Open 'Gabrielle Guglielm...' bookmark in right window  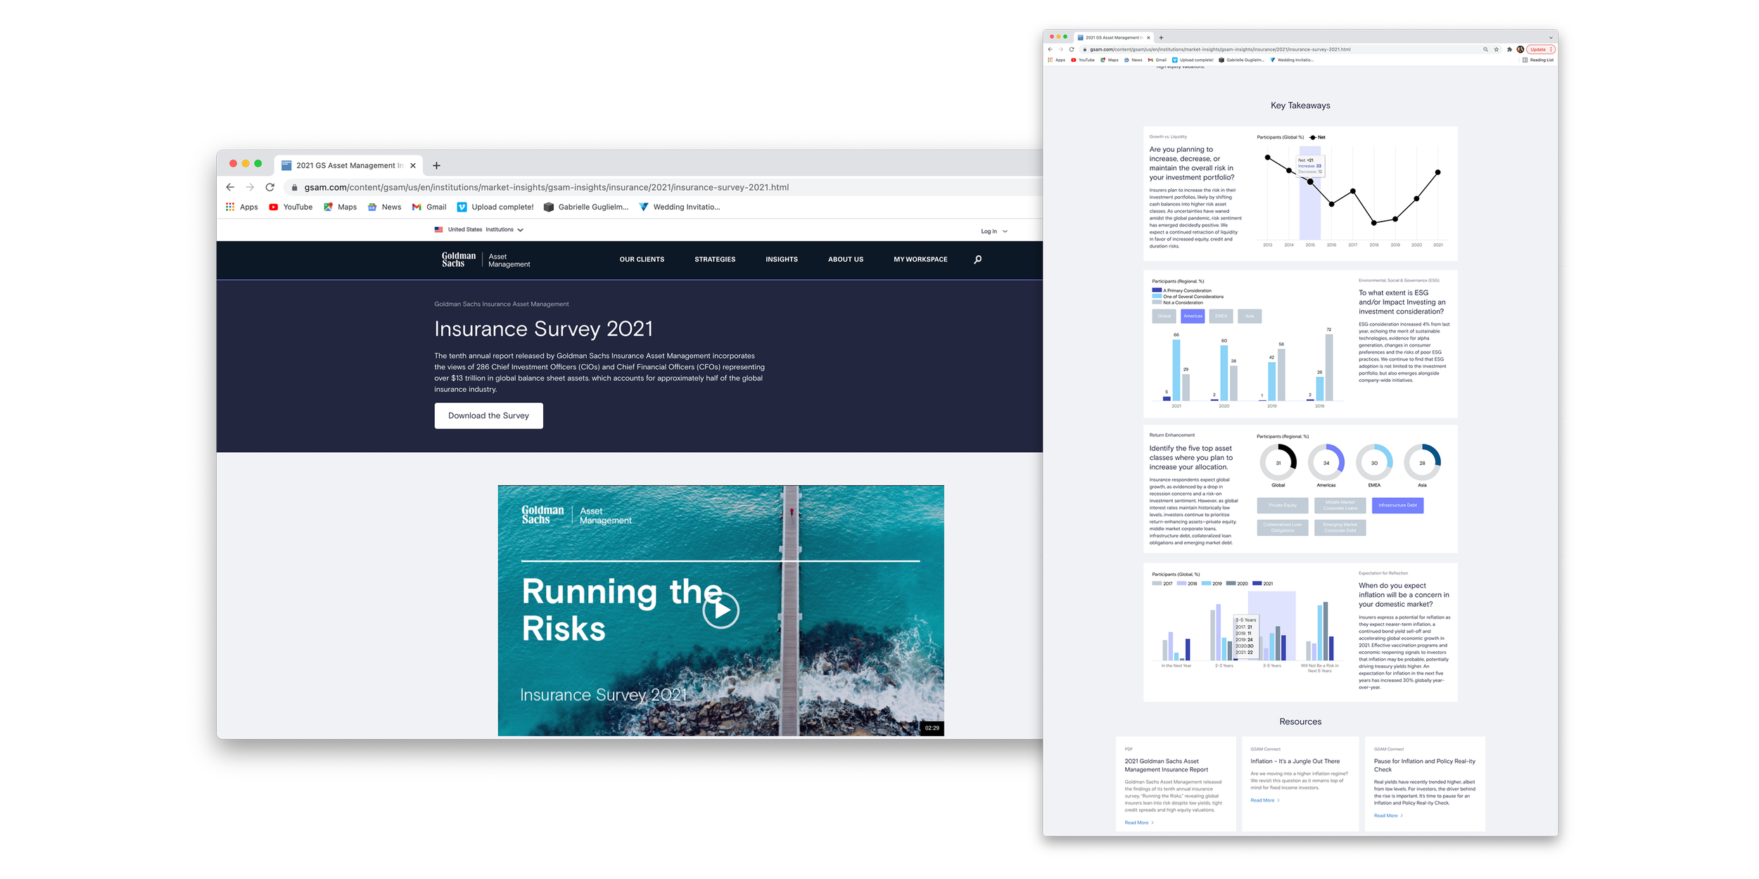[1241, 60]
